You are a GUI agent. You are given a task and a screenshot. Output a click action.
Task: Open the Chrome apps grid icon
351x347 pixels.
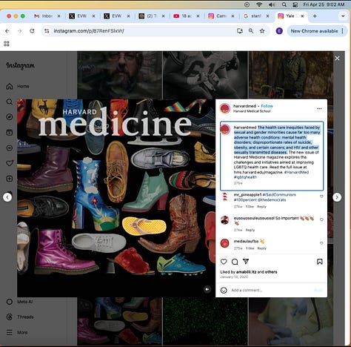pyautogui.click(x=7, y=44)
